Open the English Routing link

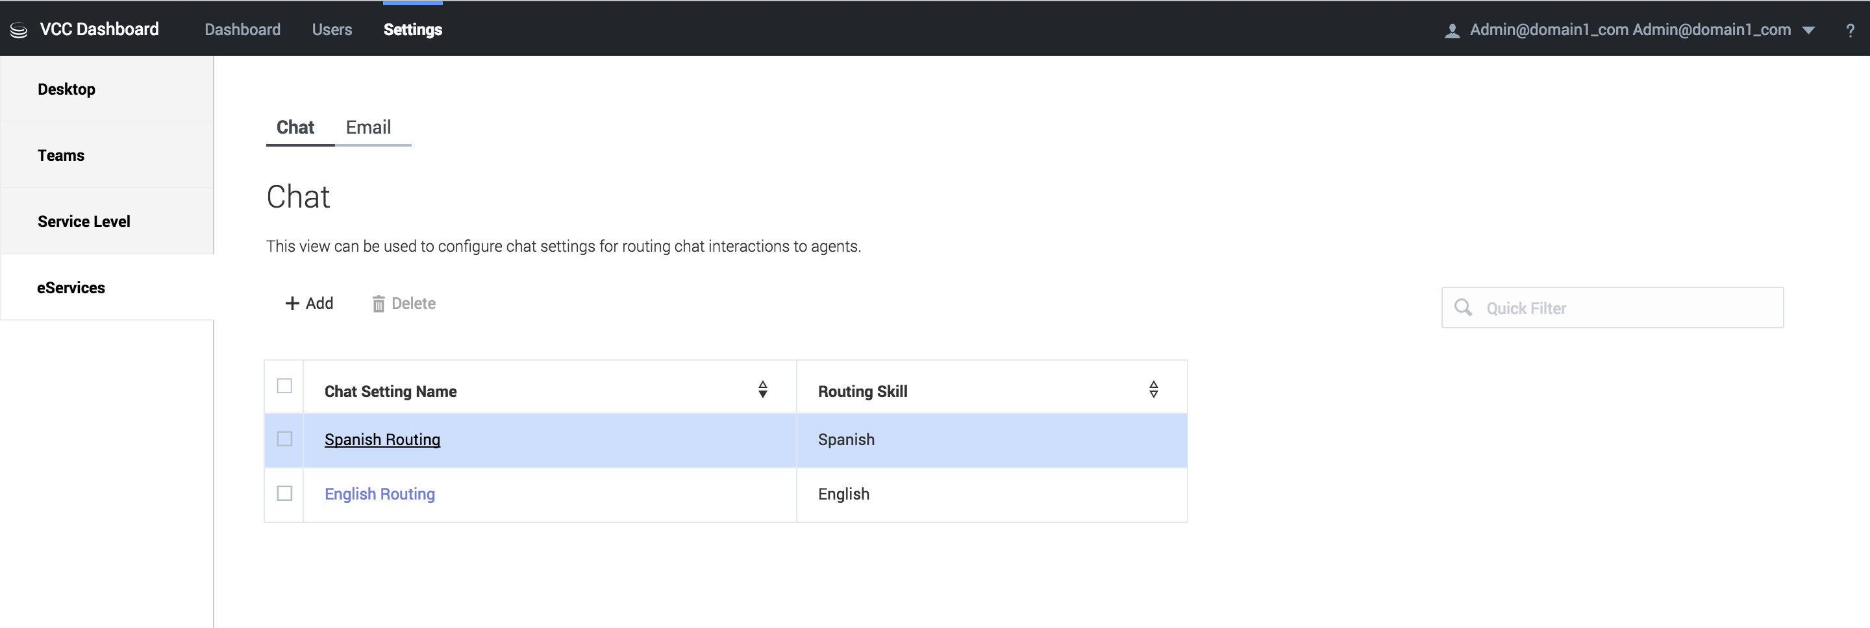click(x=380, y=494)
